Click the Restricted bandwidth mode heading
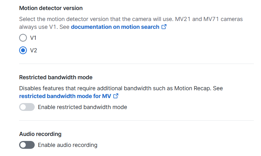 click(x=56, y=77)
